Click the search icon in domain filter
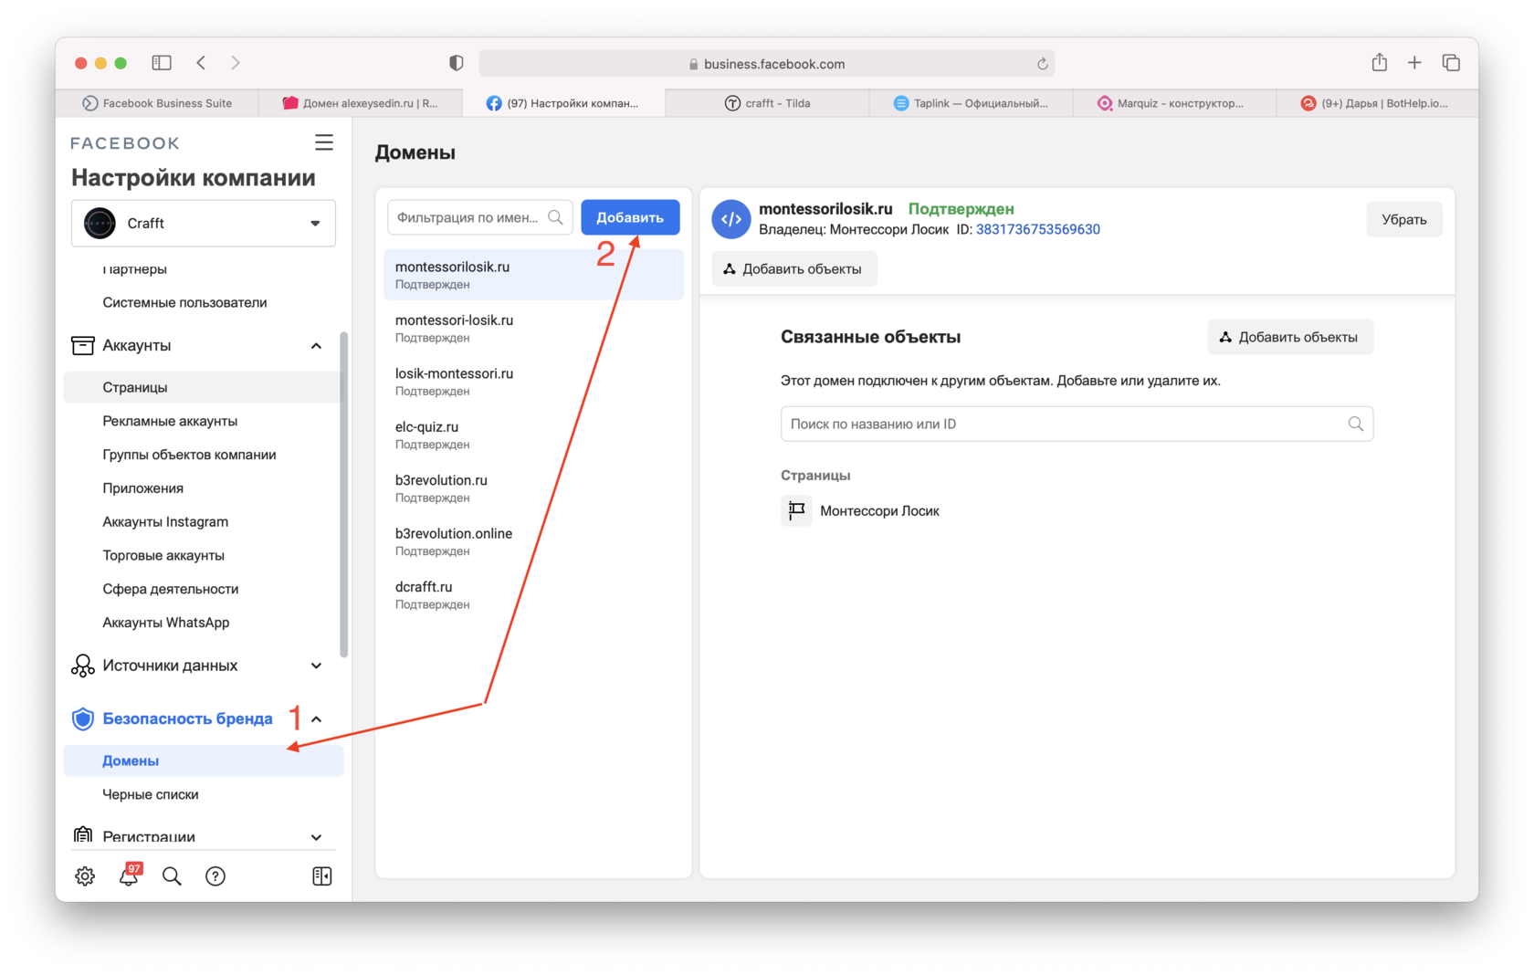The image size is (1534, 975). pos(555,217)
